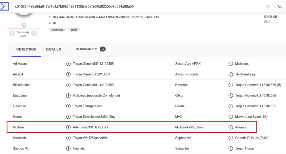Click the Trojan-Downloader.MSIL.Tiny result
The height and width of the screenshot is (154, 286).
pyautogui.click(x=94, y=117)
